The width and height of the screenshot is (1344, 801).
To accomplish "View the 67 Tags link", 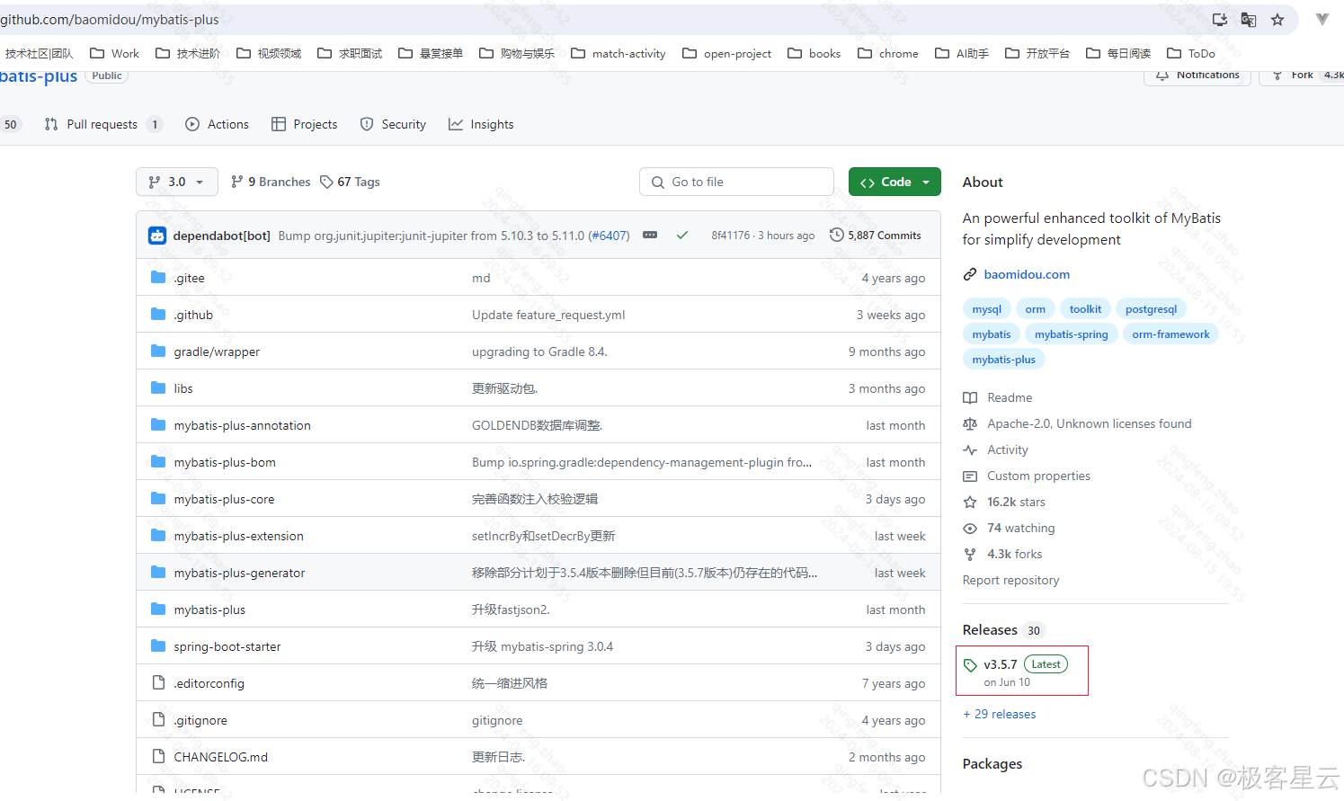I will (x=350, y=182).
